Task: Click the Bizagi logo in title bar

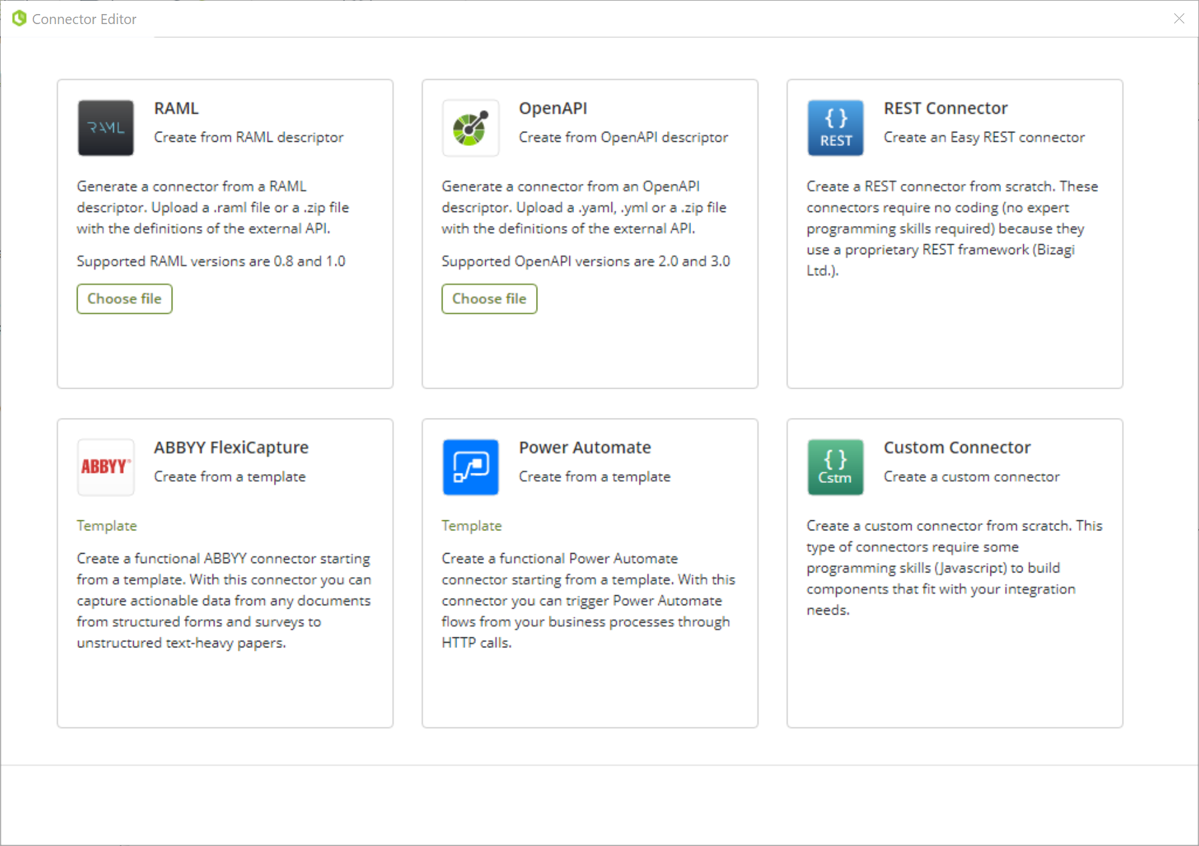Action: [19, 19]
